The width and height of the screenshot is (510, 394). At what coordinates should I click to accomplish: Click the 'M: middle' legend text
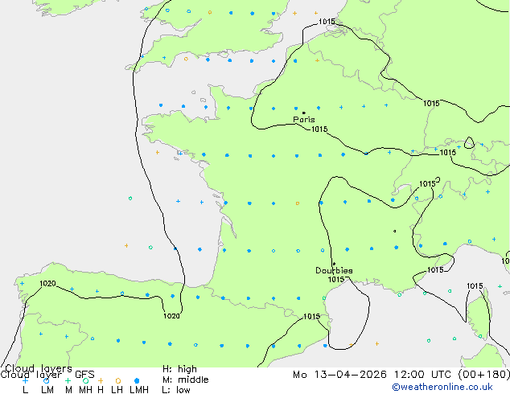pos(185,380)
